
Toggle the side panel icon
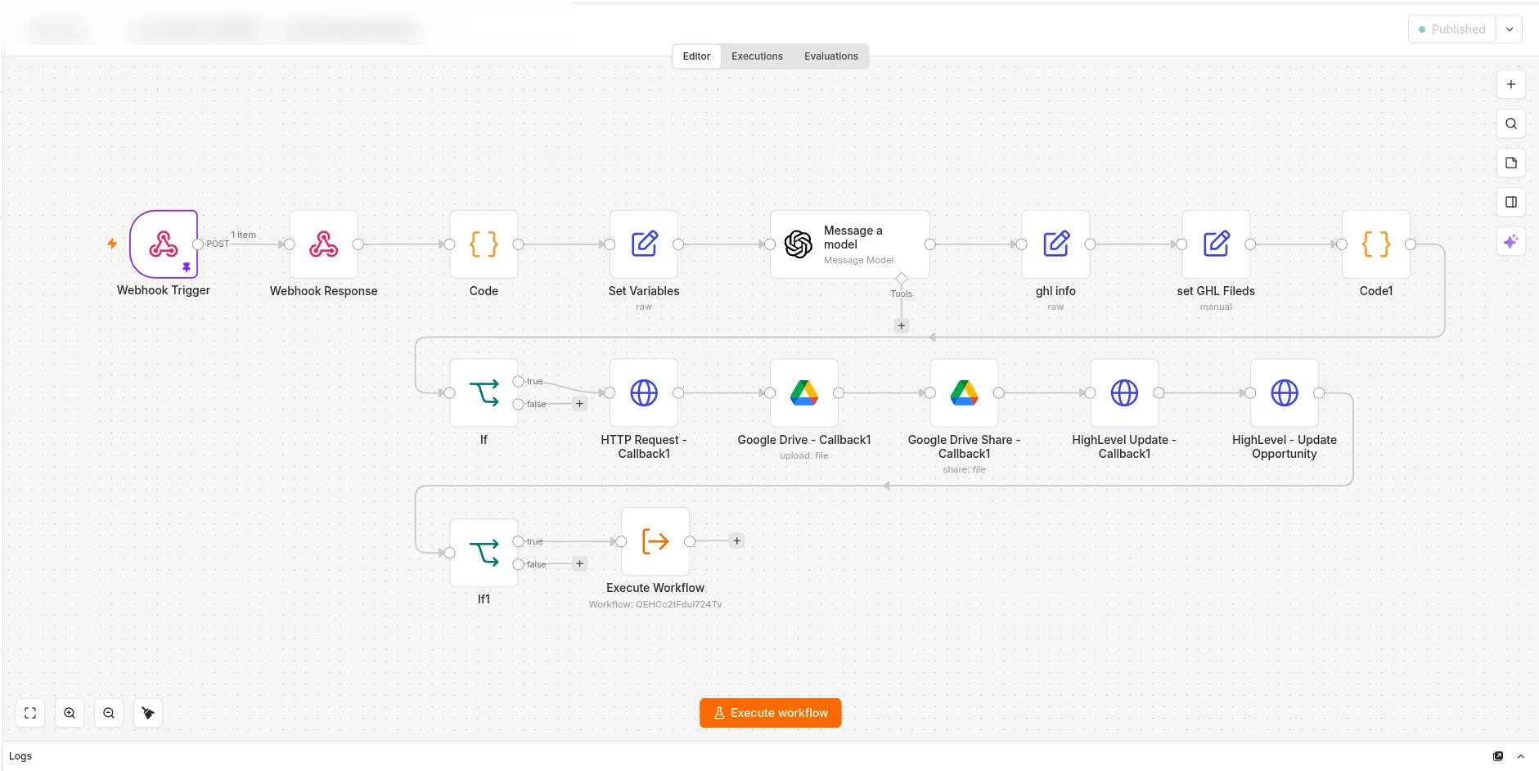coord(1511,202)
